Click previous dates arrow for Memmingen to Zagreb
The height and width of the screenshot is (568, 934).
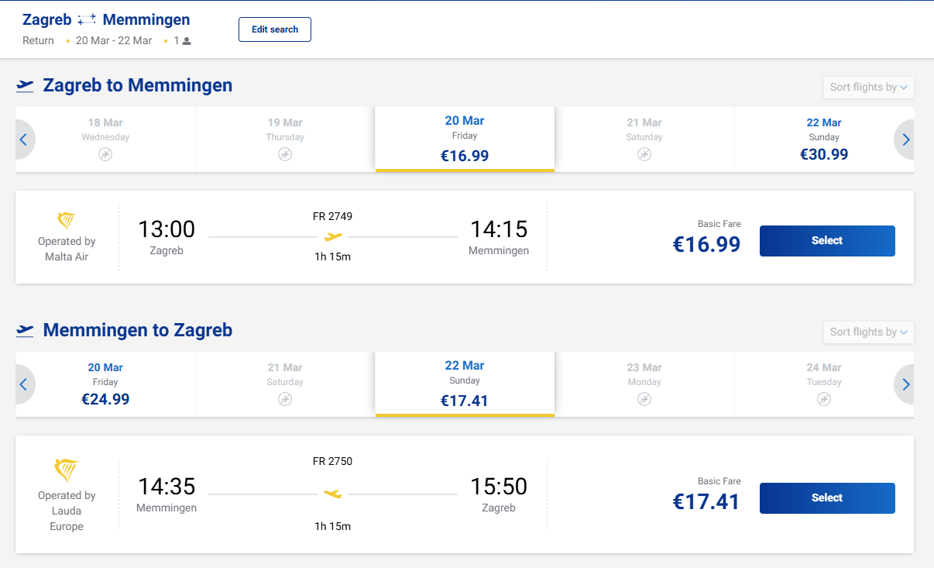coord(23,385)
